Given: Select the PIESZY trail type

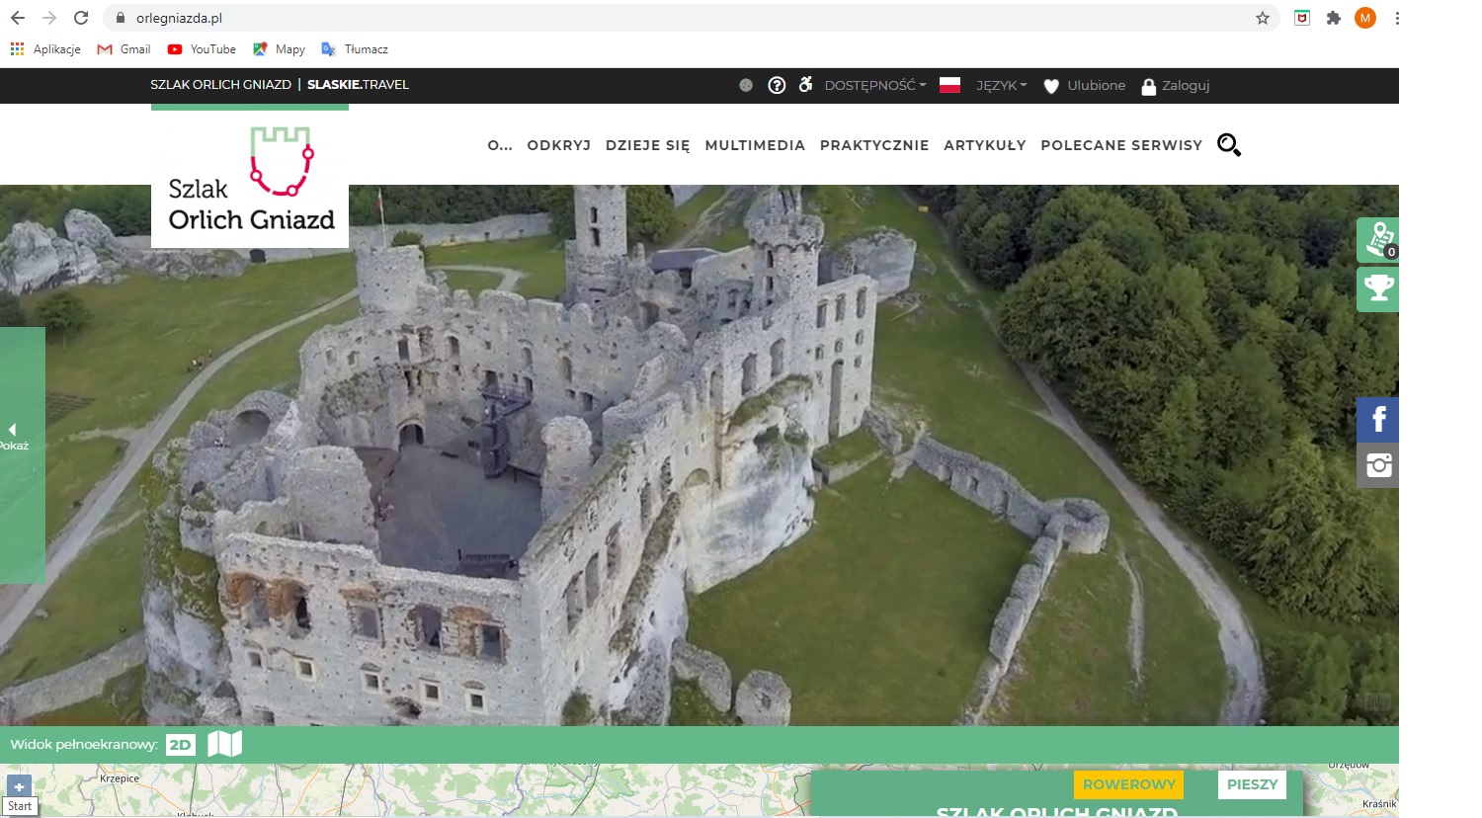Looking at the screenshot, I should coord(1252,784).
